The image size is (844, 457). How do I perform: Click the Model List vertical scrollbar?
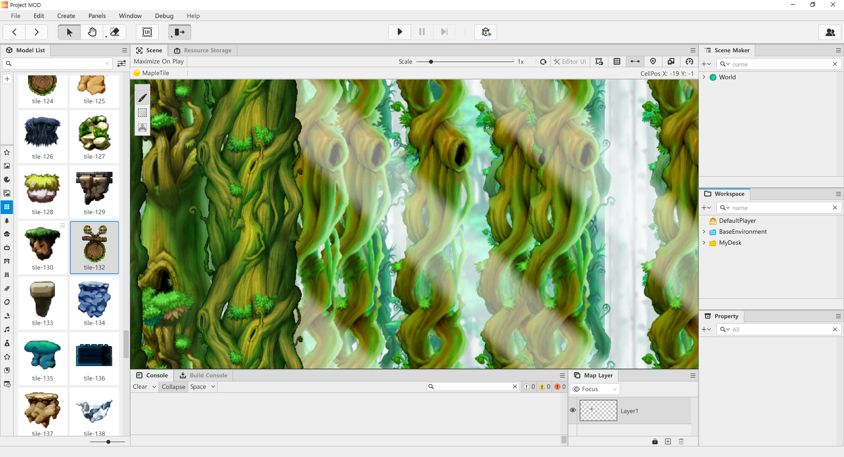coord(126,344)
